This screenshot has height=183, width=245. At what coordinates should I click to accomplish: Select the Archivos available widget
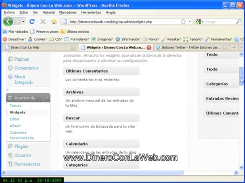click(101, 92)
